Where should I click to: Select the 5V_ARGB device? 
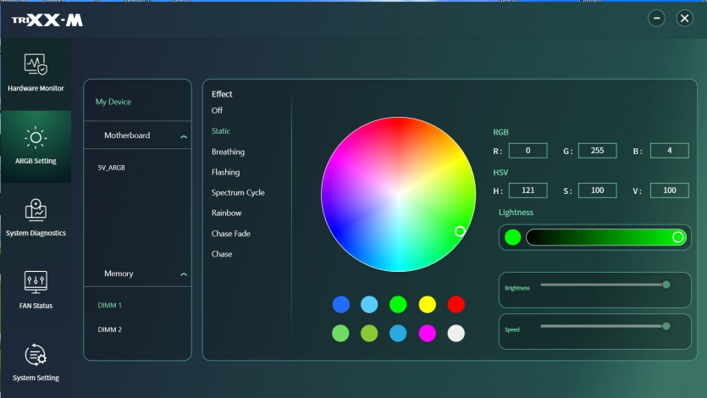coord(111,168)
